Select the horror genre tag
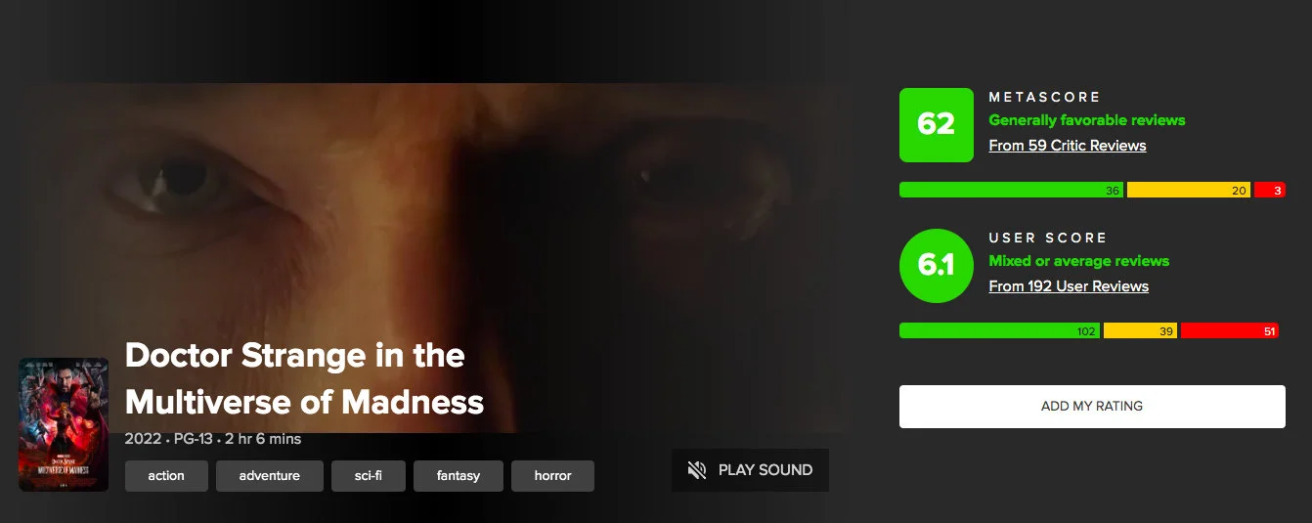1312x523 pixels. [552, 476]
